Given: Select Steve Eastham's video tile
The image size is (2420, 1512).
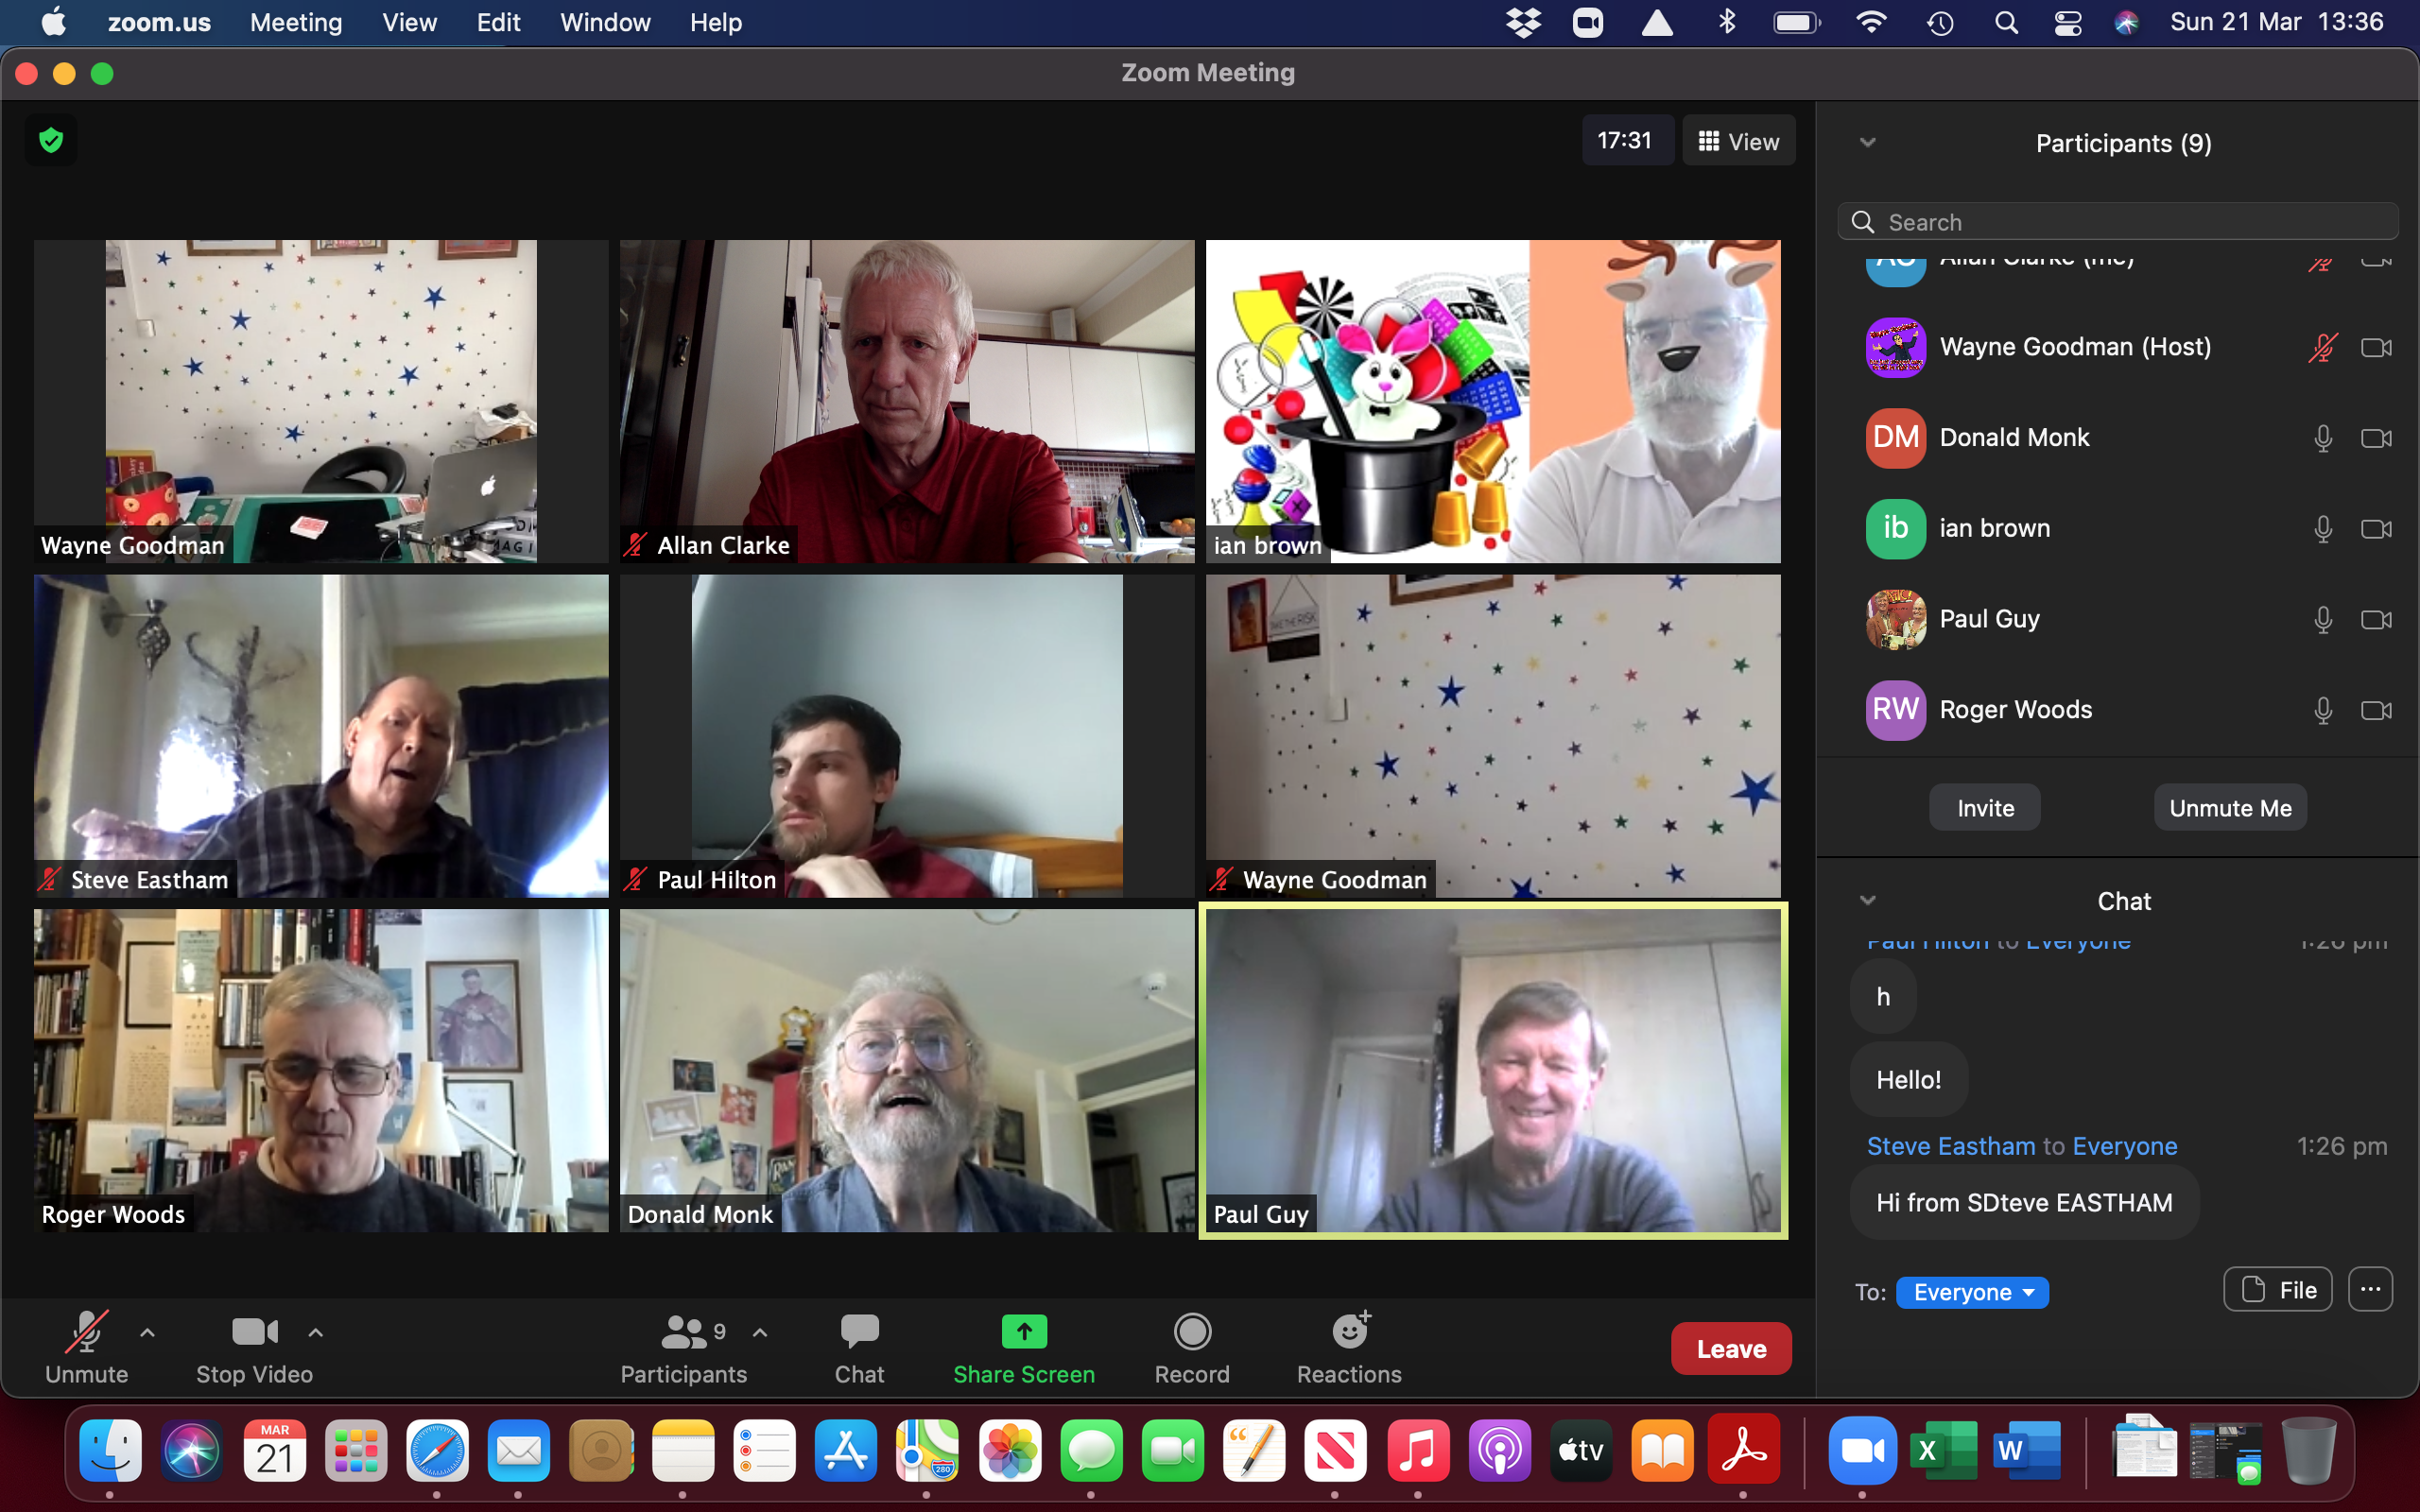Looking at the screenshot, I should (x=321, y=736).
